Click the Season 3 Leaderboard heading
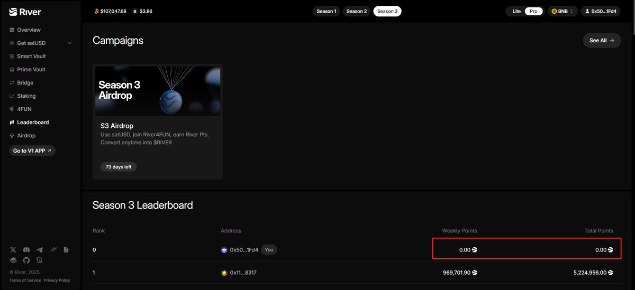 (143, 205)
